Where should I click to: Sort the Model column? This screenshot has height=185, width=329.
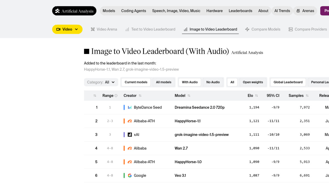[x=189, y=96]
